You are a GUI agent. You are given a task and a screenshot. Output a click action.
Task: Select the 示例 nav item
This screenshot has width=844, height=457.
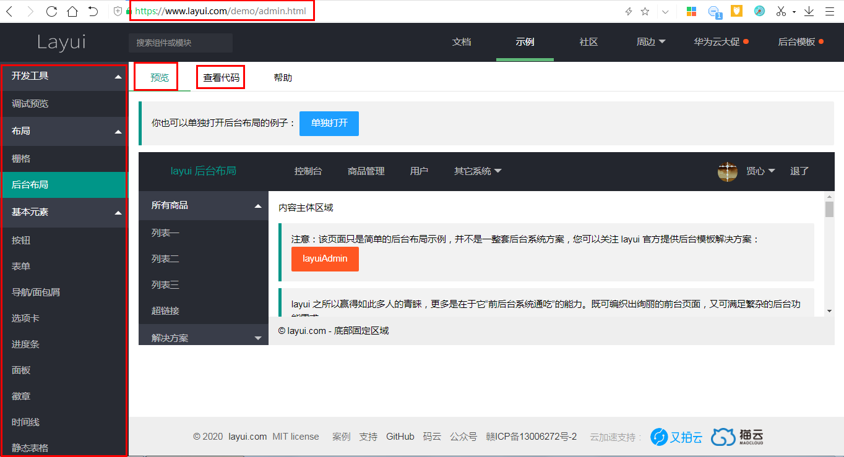(x=525, y=42)
